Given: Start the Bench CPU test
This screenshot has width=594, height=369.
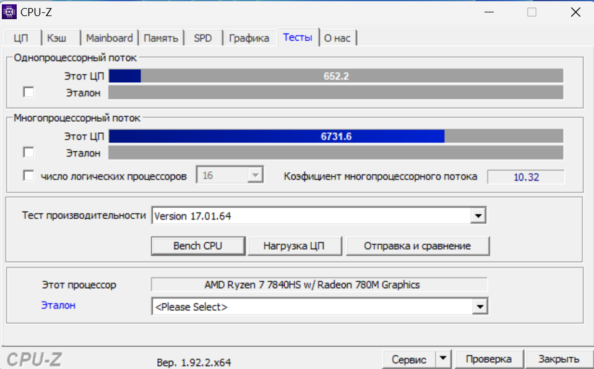Looking at the screenshot, I should click(198, 245).
